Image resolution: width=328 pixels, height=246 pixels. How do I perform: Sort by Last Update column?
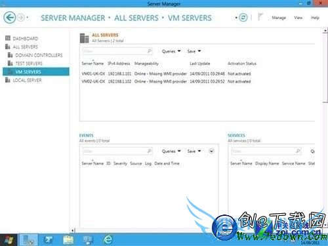pyautogui.click(x=200, y=64)
